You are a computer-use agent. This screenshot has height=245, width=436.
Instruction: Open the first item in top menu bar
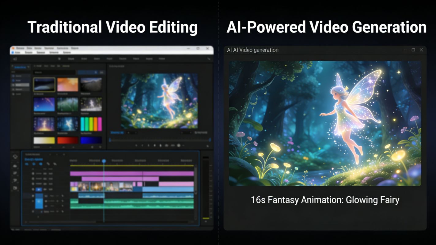tap(21, 48)
